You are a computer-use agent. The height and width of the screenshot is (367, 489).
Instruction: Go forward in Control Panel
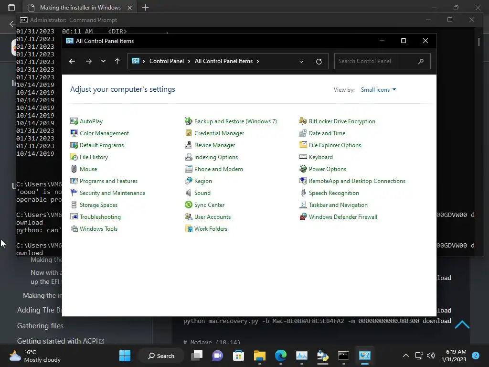point(89,61)
